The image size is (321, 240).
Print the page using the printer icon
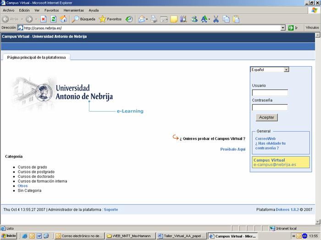[x=154, y=19]
